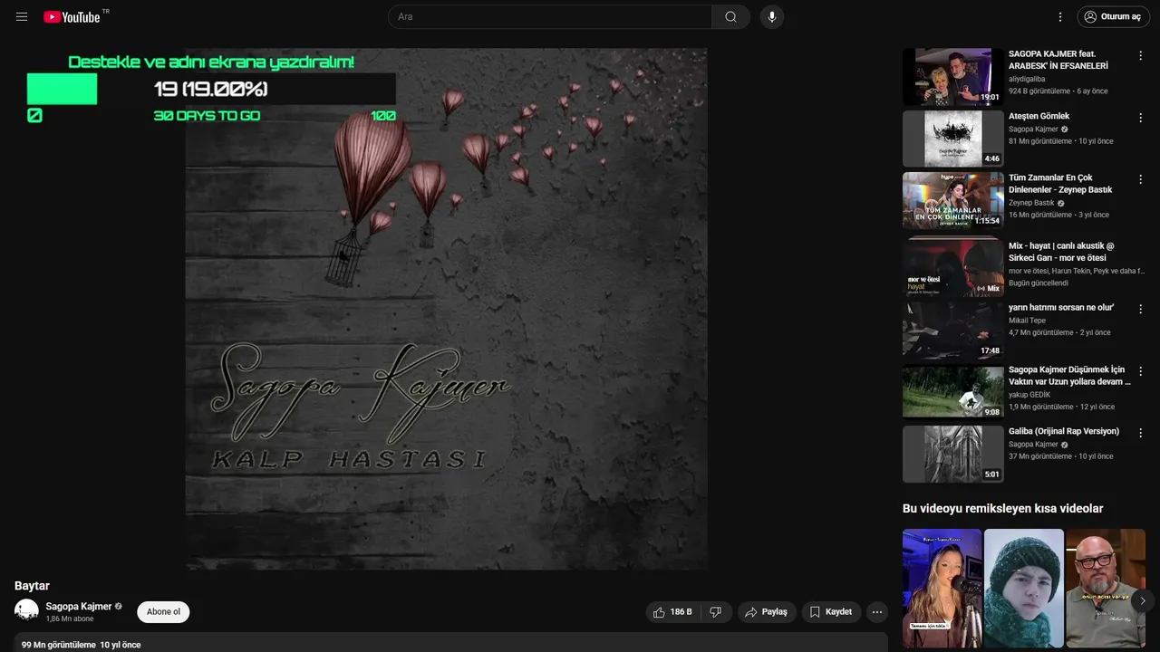Image resolution: width=1160 pixels, height=652 pixels.
Task: Visit aliydigaliba channel name
Action: [x=1027, y=79]
